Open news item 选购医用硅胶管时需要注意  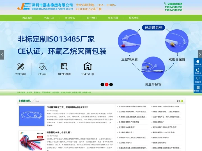[133, 107]
